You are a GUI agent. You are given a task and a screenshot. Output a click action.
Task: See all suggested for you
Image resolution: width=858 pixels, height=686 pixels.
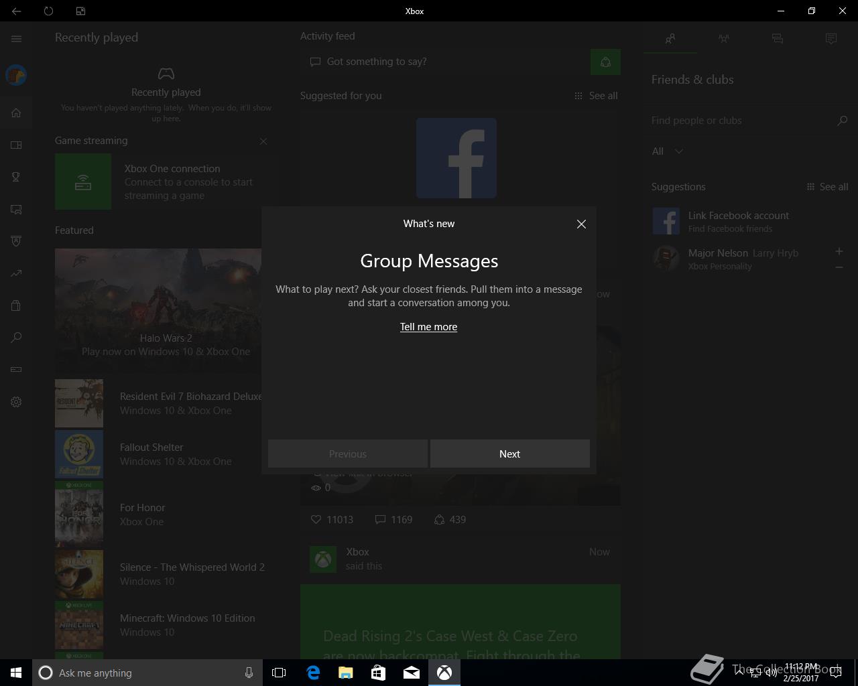point(596,96)
